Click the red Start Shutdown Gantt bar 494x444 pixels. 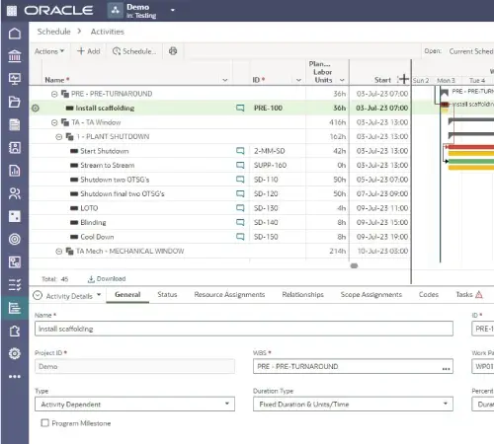tap(470, 147)
